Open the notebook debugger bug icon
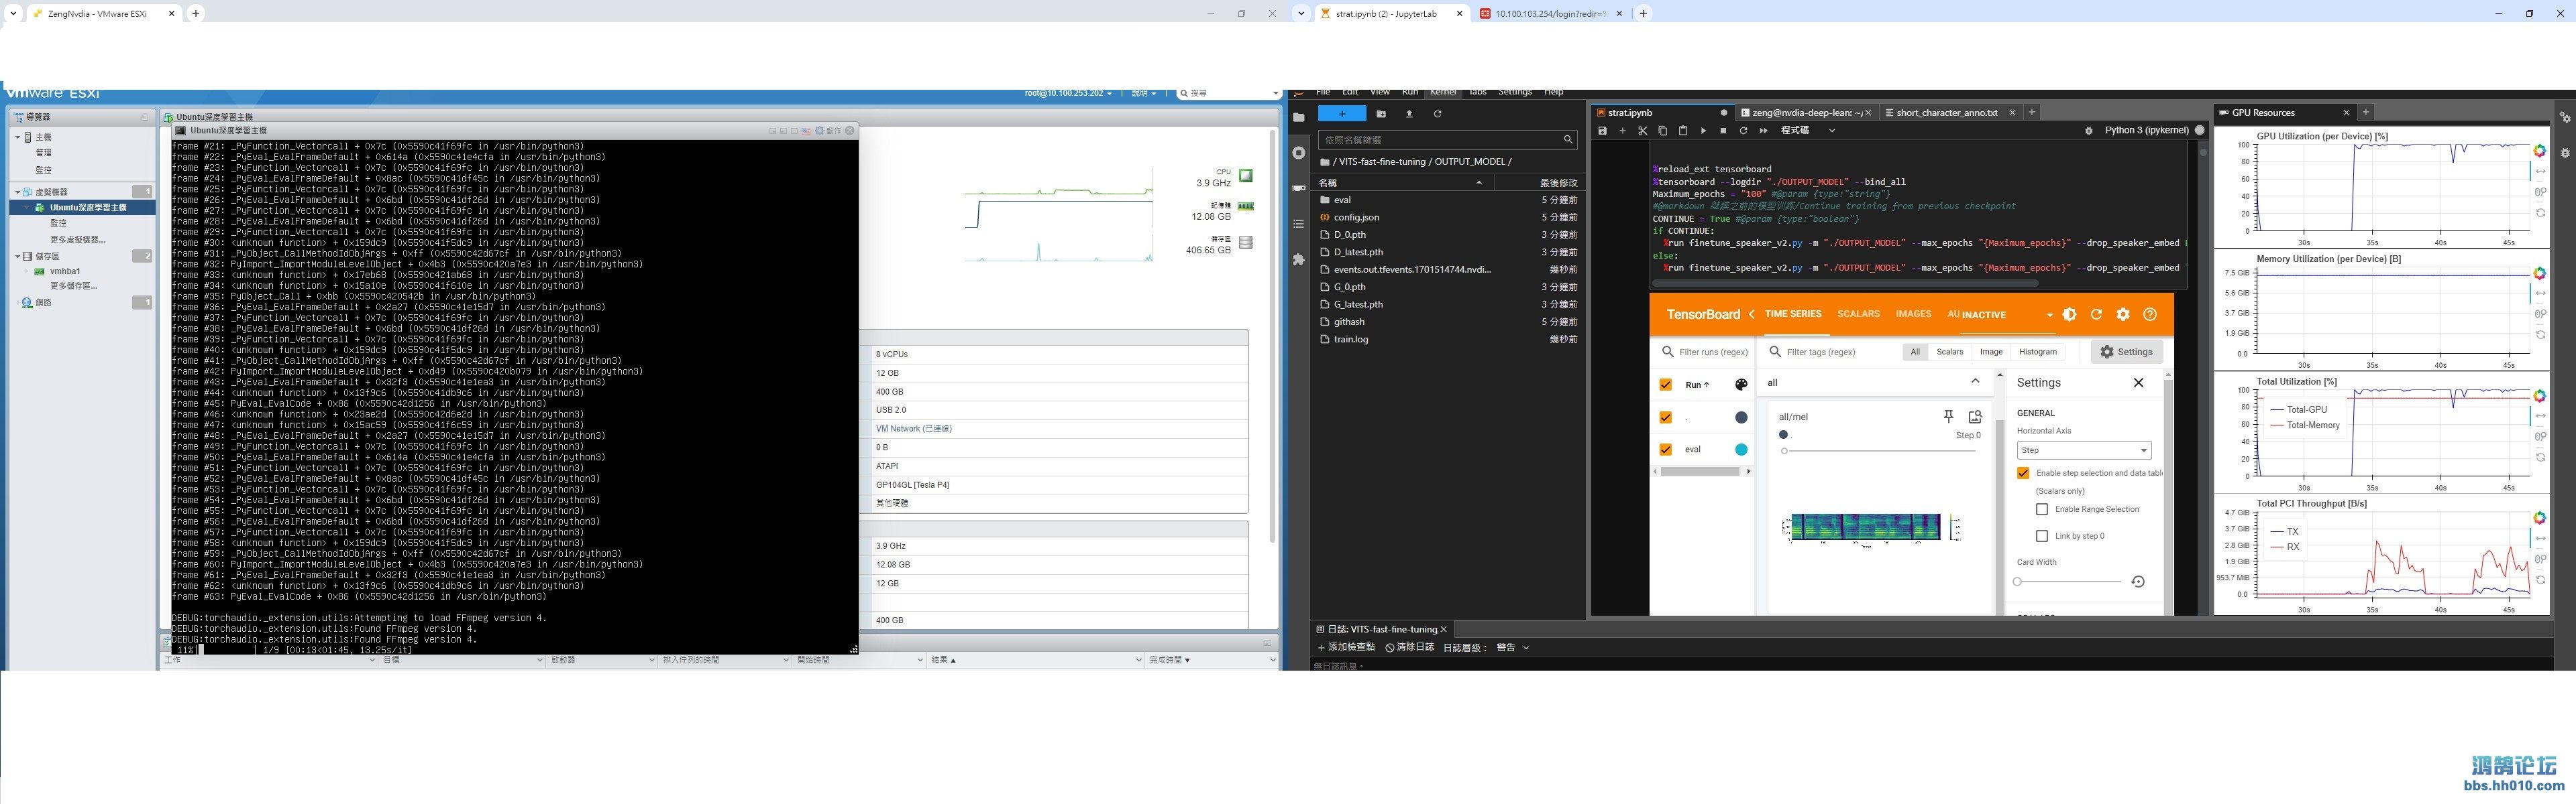The width and height of the screenshot is (2576, 804). pyautogui.click(x=2088, y=131)
